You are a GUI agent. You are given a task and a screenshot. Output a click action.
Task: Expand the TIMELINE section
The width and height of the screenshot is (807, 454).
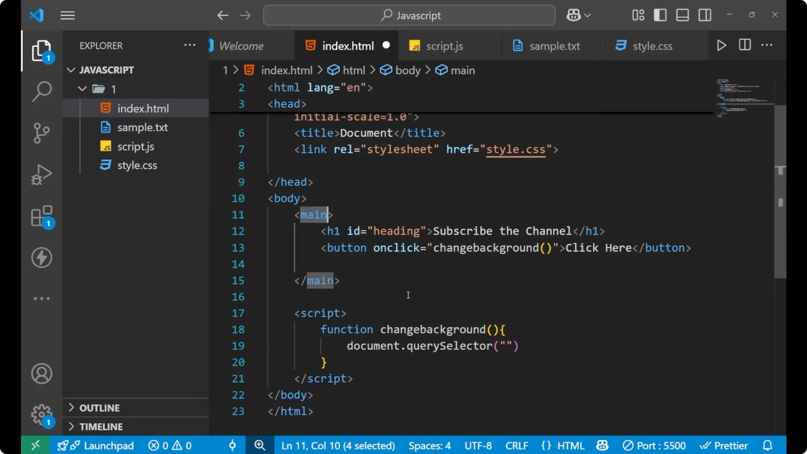tap(101, 426)
